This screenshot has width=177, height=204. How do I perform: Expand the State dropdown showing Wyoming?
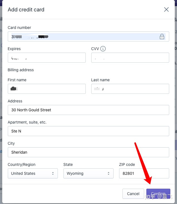pos(88,173)
